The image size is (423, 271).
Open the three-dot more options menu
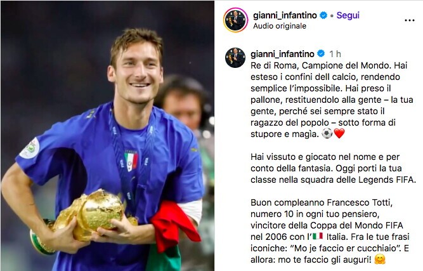[410, 20]
